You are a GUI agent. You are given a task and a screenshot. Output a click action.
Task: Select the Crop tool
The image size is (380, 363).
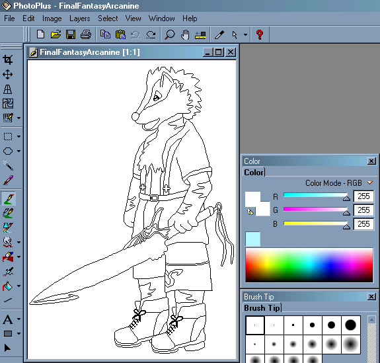(7, 60)
